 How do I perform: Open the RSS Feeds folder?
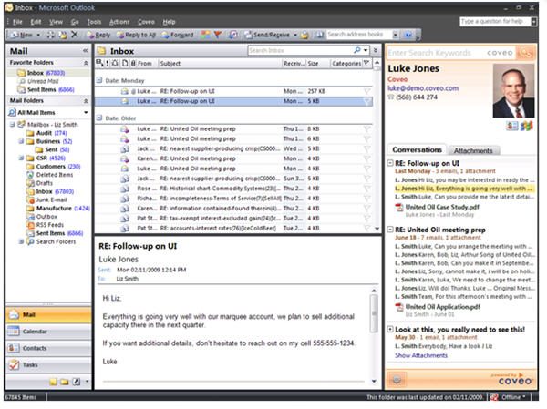[x=45, y=225]
